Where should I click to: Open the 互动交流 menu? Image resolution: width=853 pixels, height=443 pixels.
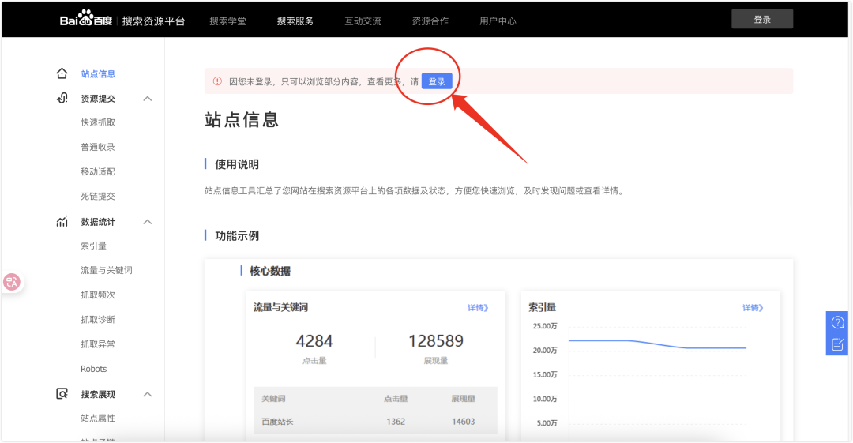363,21
